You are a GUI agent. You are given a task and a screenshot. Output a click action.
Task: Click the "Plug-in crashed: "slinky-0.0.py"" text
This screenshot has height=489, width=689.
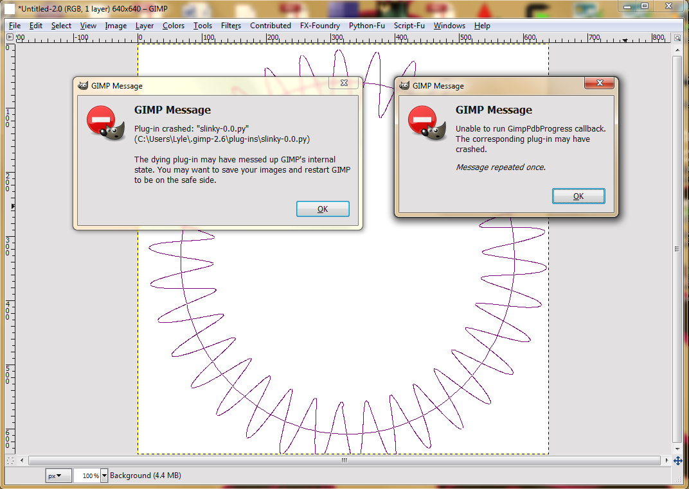[x=192, y=128]
